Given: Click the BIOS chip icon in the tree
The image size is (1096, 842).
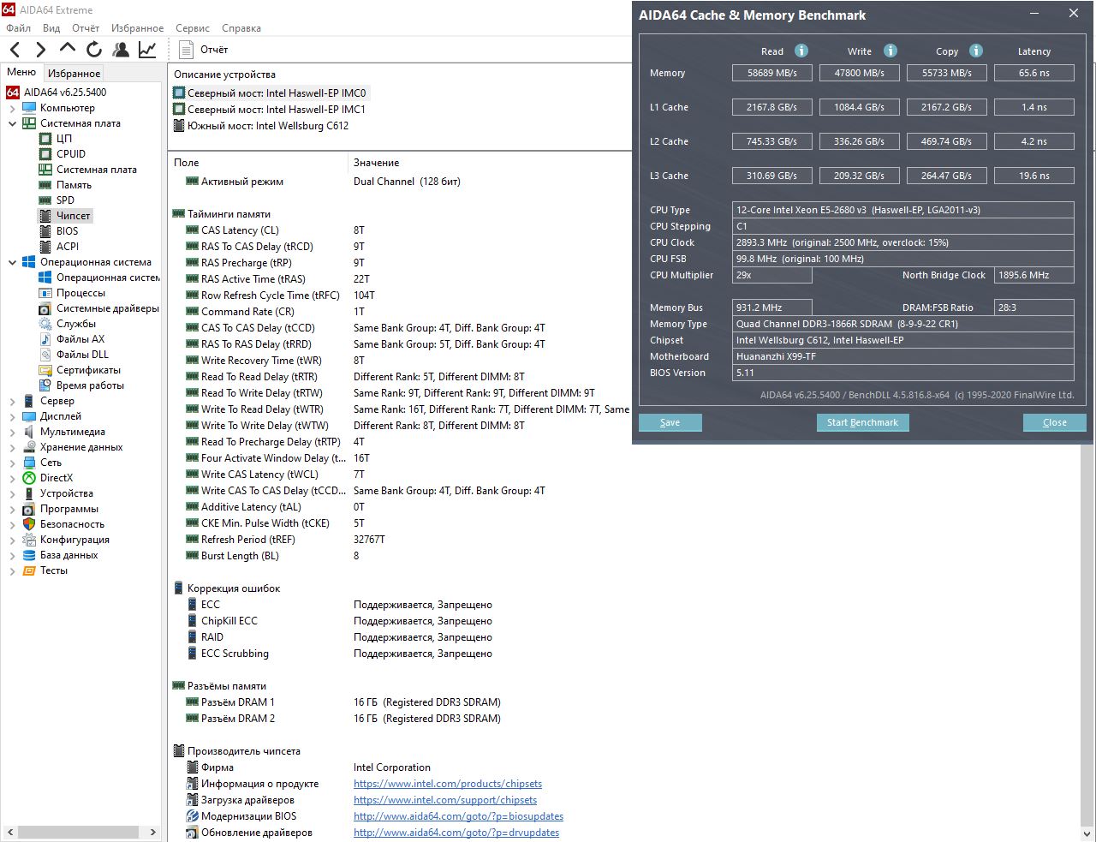Looking at the screenshot, I should (x=45, y=231).
